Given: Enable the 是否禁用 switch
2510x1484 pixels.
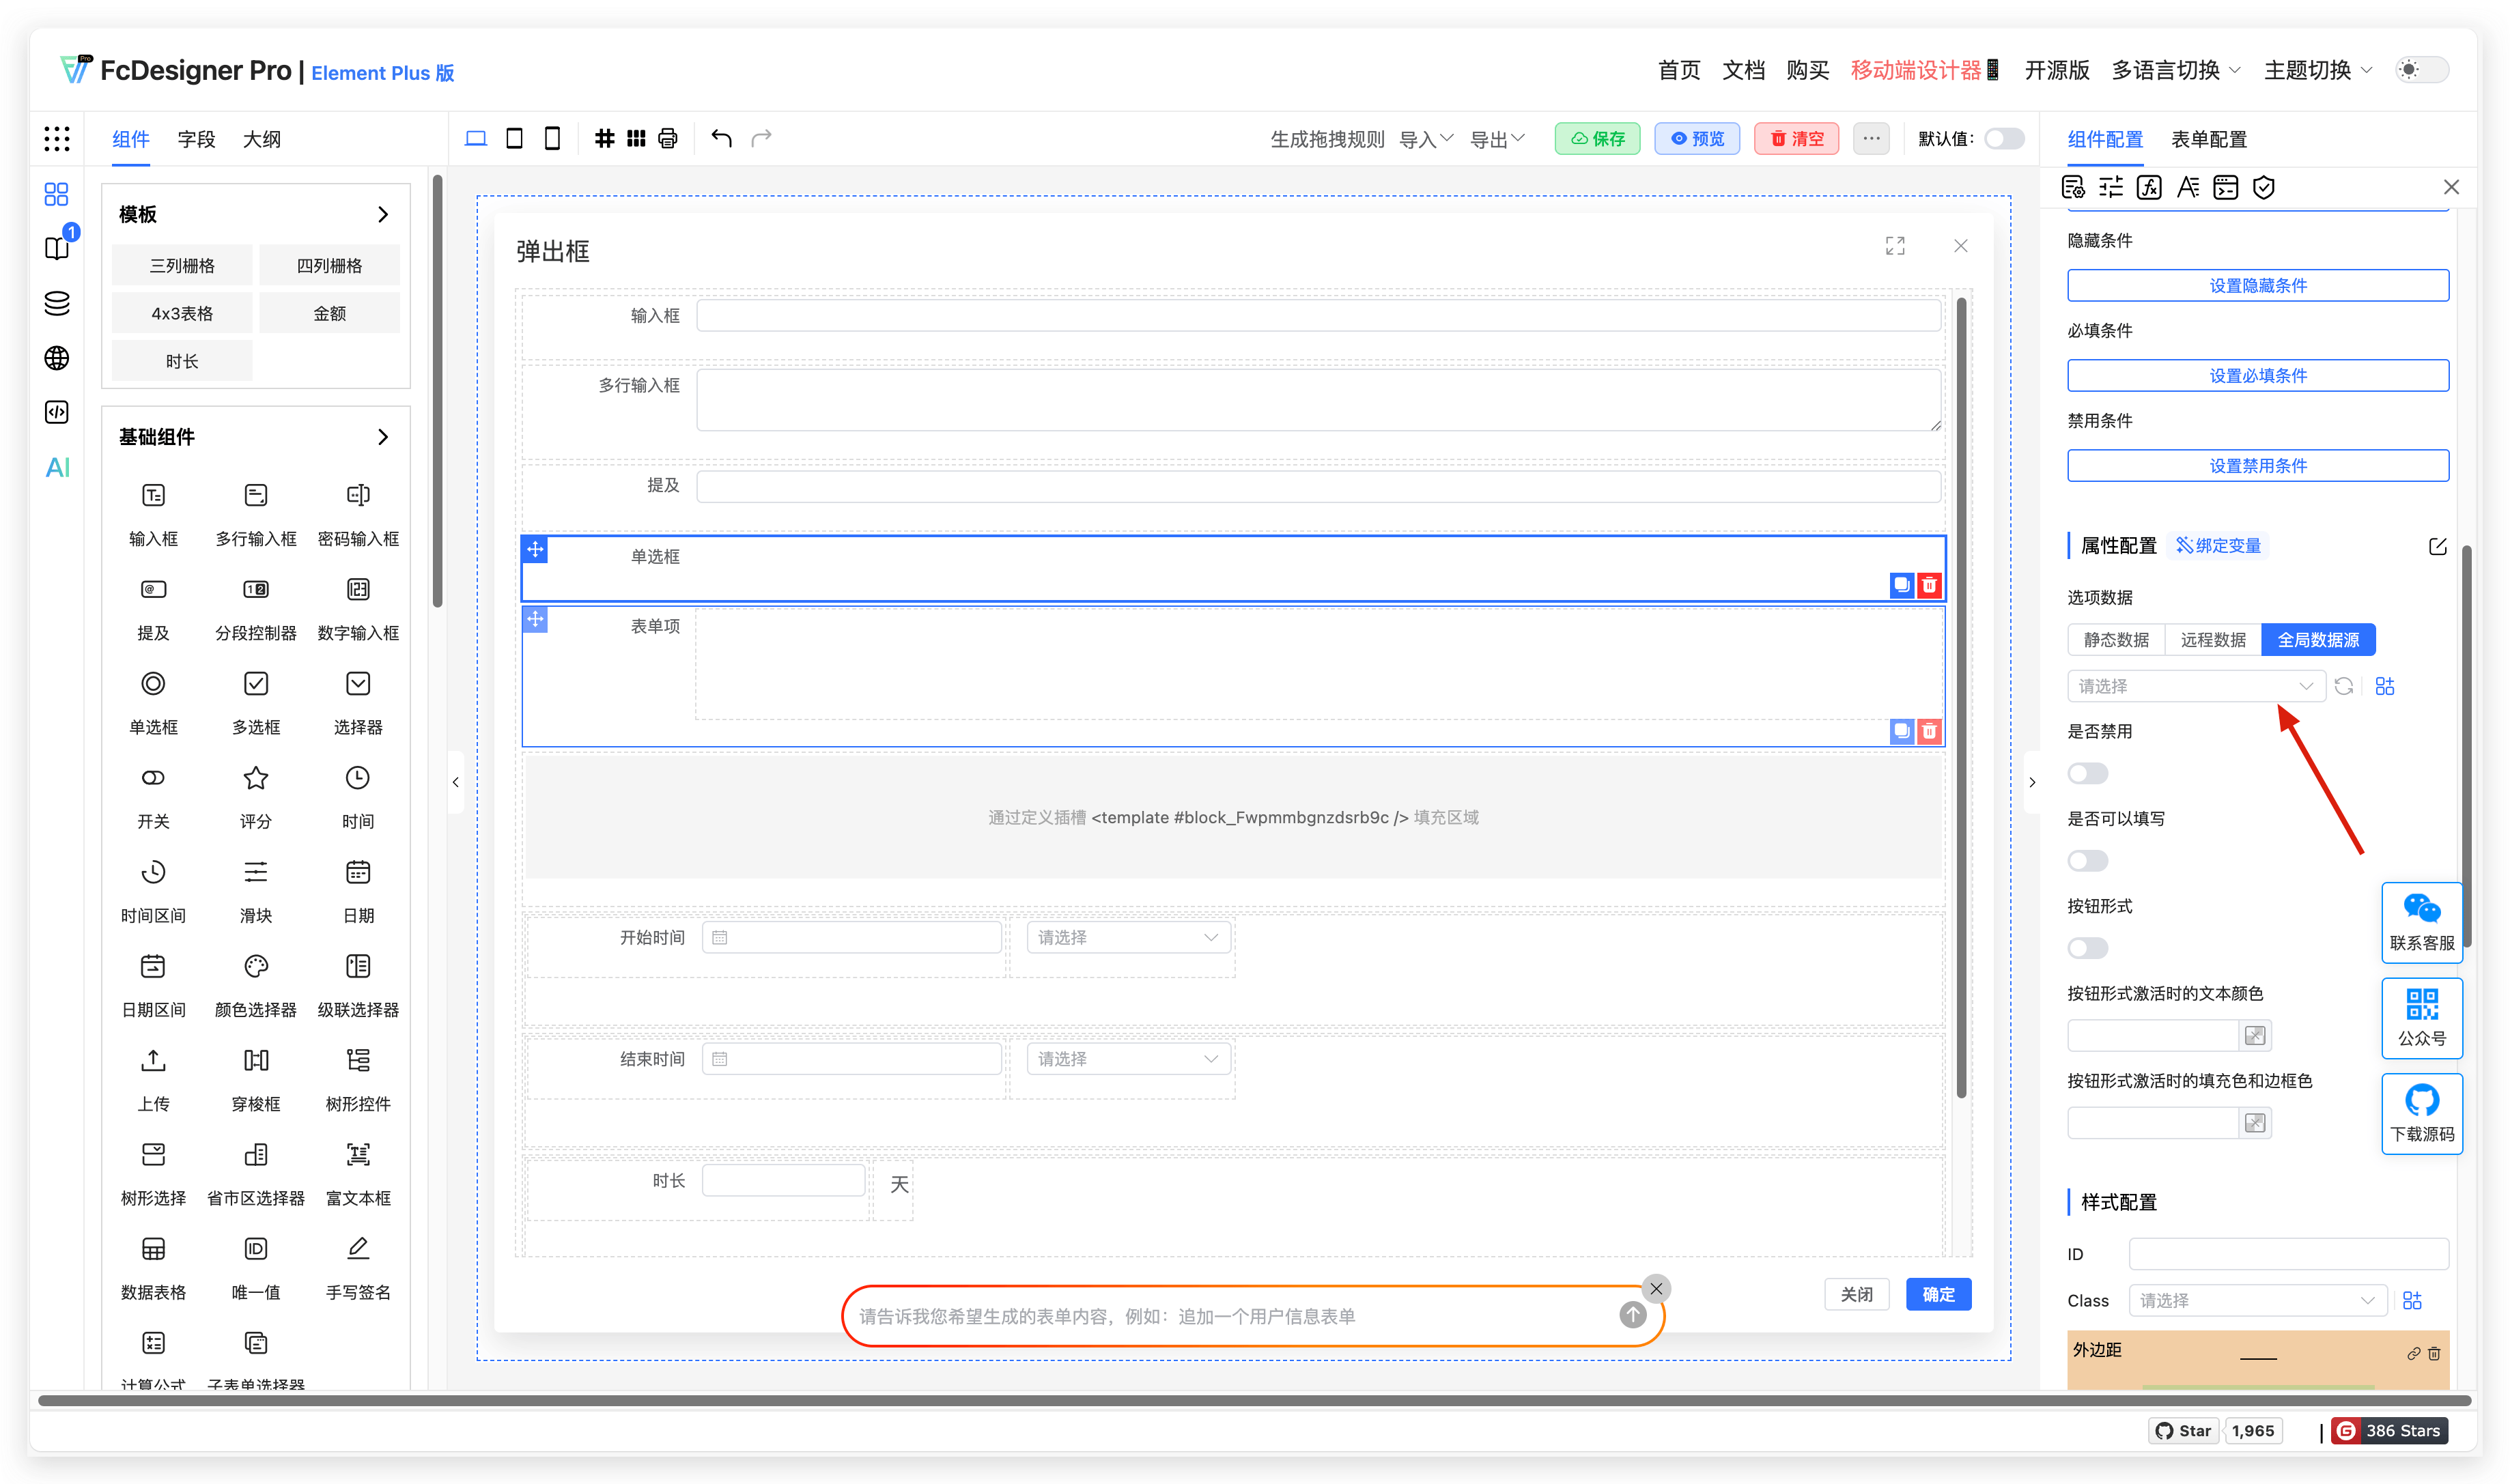Looking at the screenshot, I should [2087, 773].
